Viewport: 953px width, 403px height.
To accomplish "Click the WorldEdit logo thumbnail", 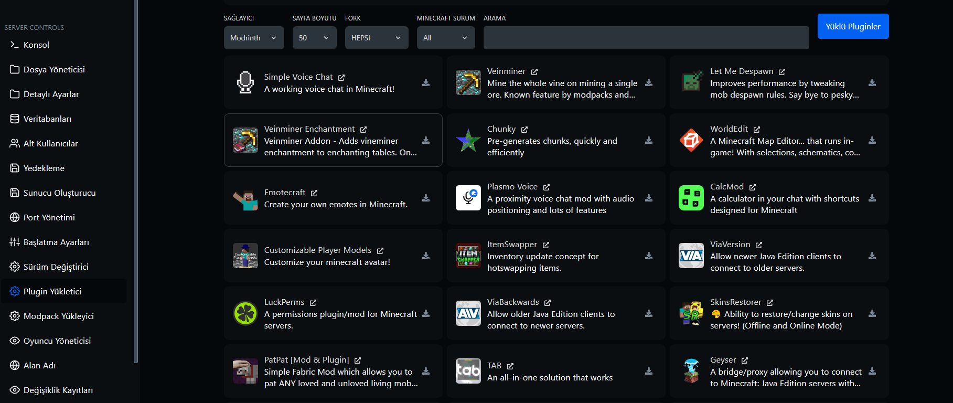I will point(691,140).
